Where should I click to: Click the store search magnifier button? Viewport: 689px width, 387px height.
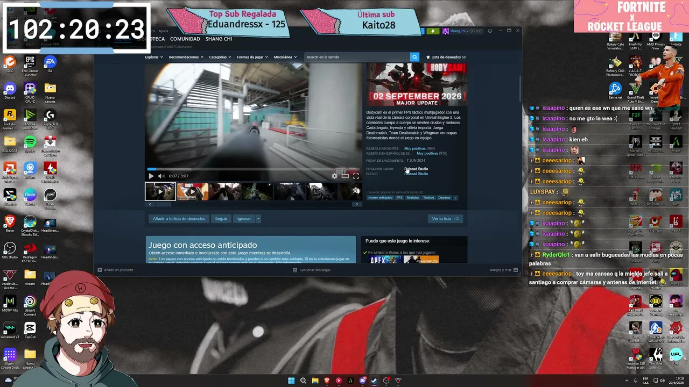414,57
